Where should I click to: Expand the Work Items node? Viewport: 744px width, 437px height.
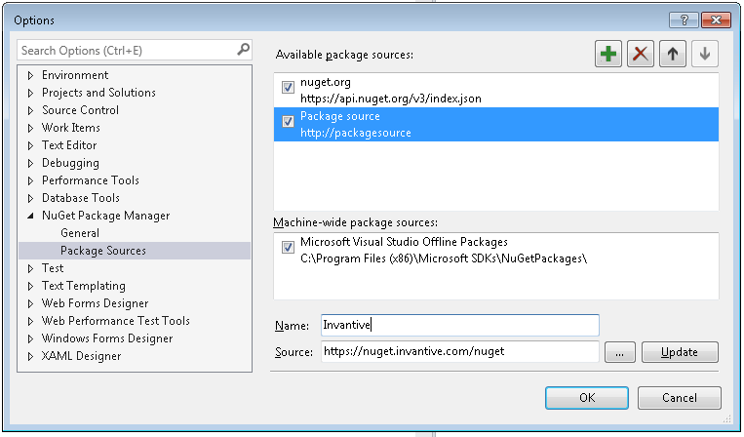30,128
